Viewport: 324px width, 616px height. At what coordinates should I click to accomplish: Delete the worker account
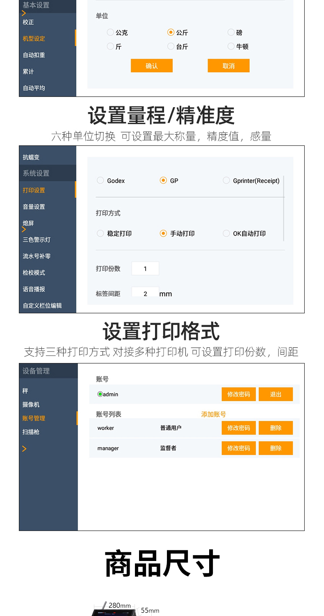pyautogui.click(x=276, y=428)
